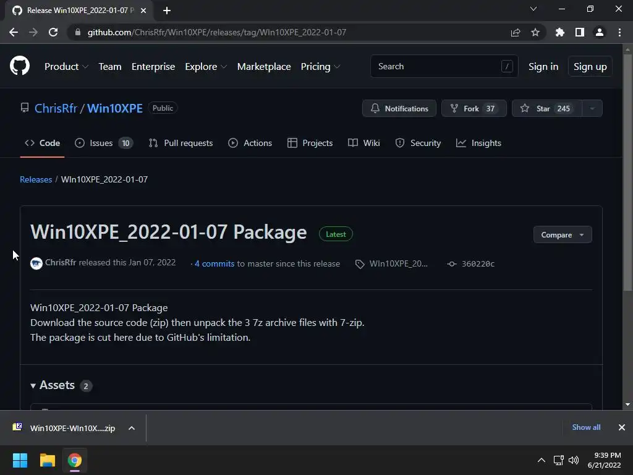Screen dimensions: 633x475
Task: Share this page via address bar icon
Action: click(516, 32)
